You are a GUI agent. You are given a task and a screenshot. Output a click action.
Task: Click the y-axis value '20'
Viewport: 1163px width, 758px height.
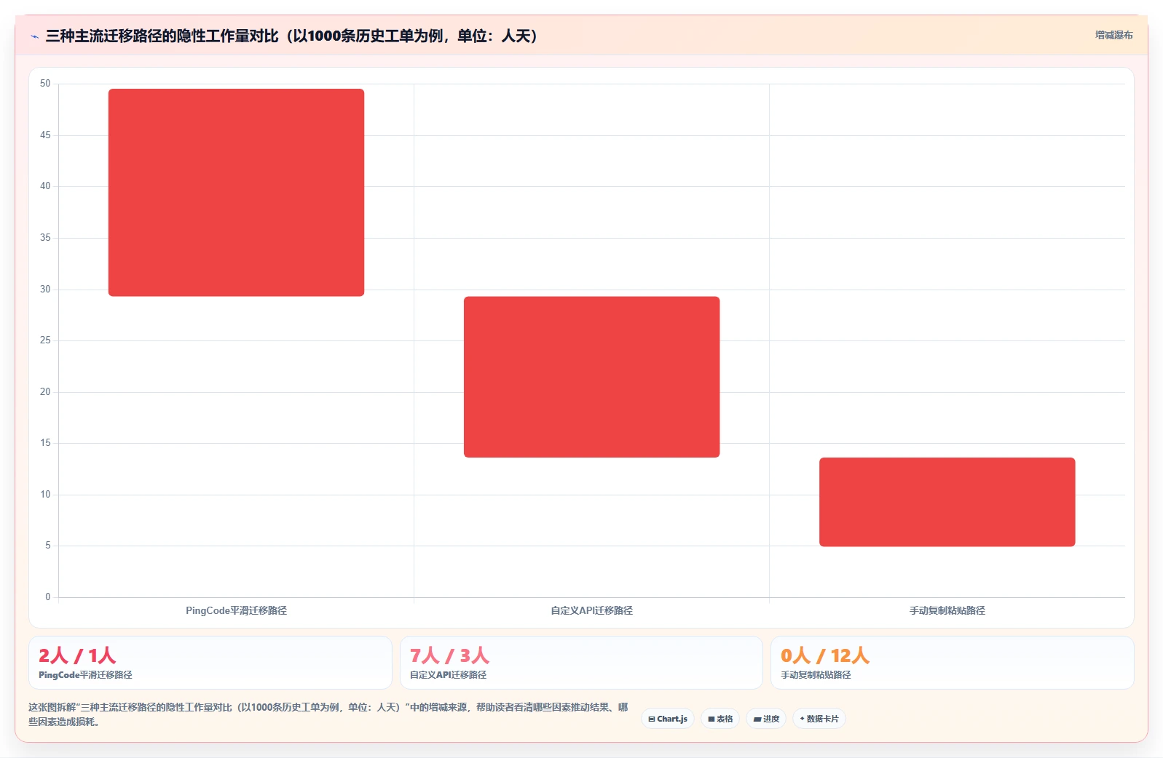coord(45,392)
